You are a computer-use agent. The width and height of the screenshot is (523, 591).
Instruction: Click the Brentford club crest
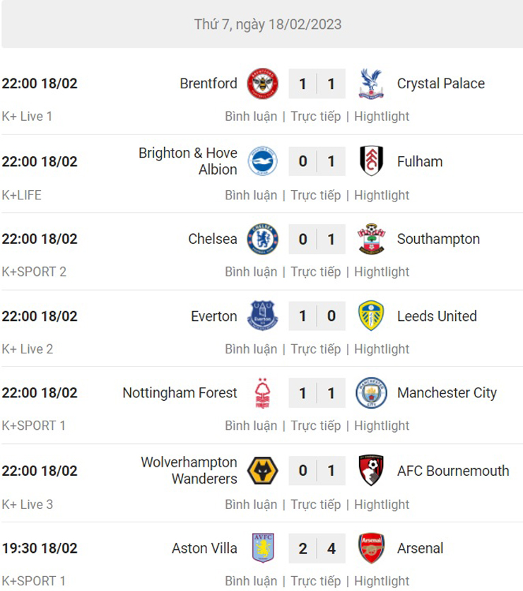263,83
